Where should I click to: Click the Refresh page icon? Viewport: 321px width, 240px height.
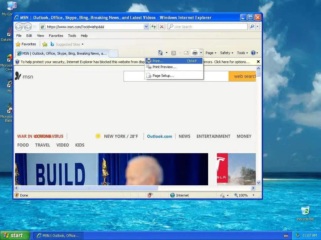pyautogui.click(x=154, y=27)
